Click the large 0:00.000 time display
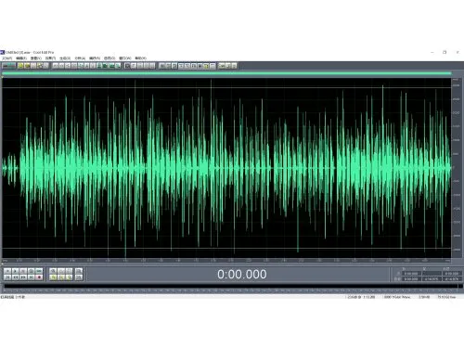The height and width of the screenshot is (348, 464). 242,275
